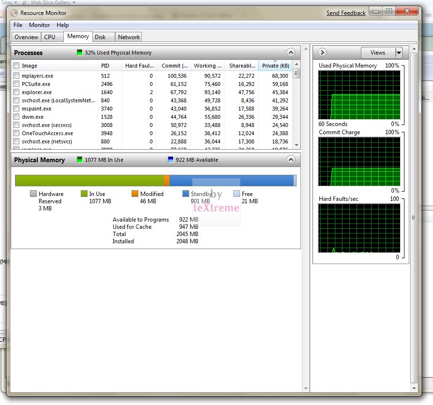Image resolution: width=433 pixels, height=405 pixels.
Task: Check the svchost.exe (secsvcs) checkbox
Action: point(16,125)
